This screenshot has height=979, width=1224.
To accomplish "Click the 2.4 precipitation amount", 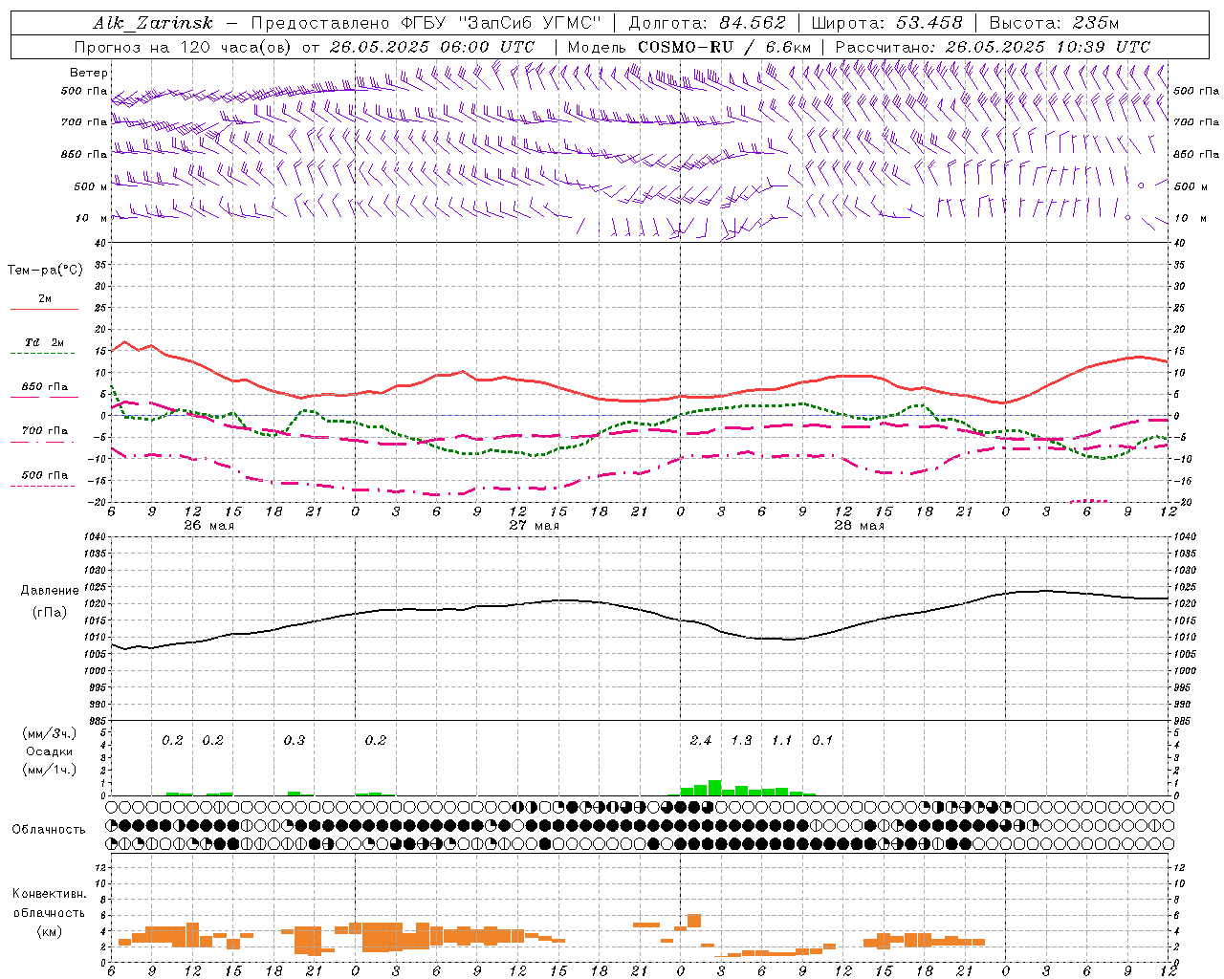I will pyautogui.click(x=700, y=741).
